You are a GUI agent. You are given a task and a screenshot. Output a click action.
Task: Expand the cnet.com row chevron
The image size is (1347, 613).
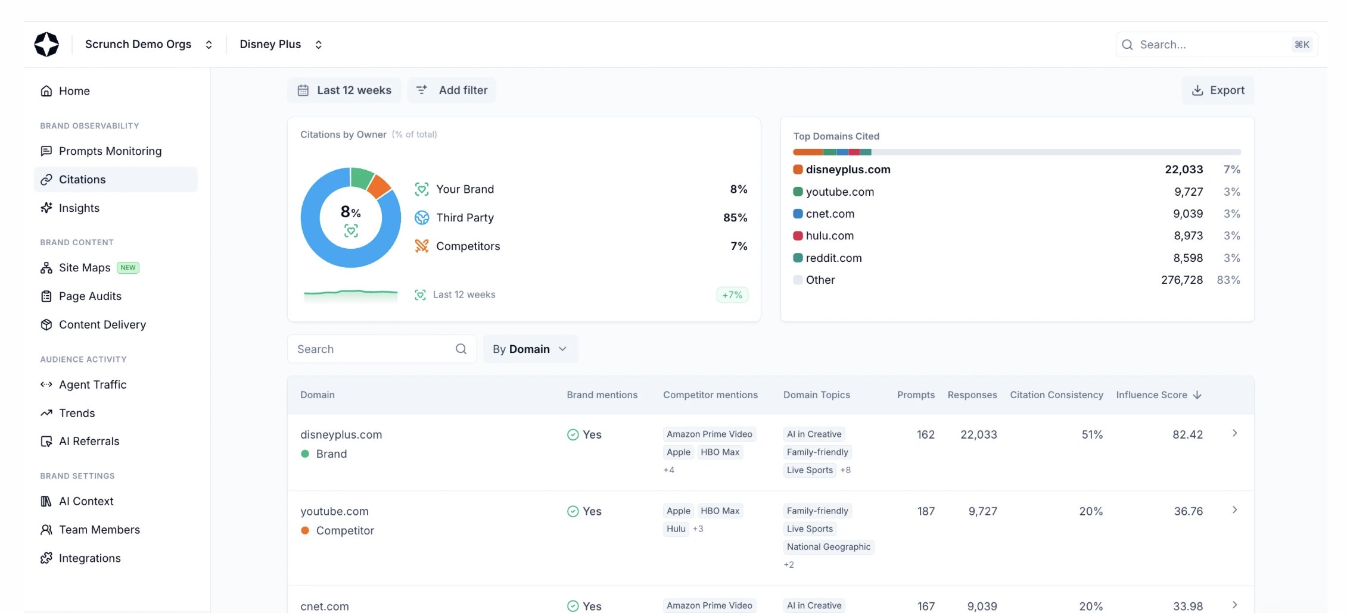point(1234,605)
